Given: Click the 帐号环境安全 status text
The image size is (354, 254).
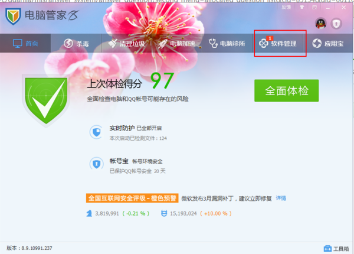Looking at the screenshot, I should [x=147, y=161].
